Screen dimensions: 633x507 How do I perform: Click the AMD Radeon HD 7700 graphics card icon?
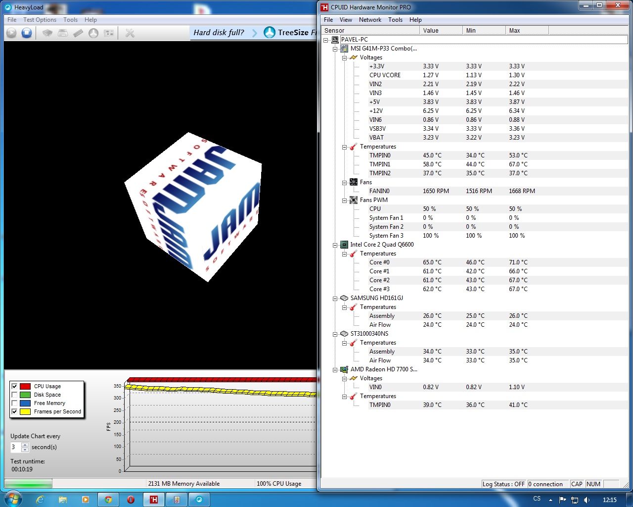[x=344, y=369]
